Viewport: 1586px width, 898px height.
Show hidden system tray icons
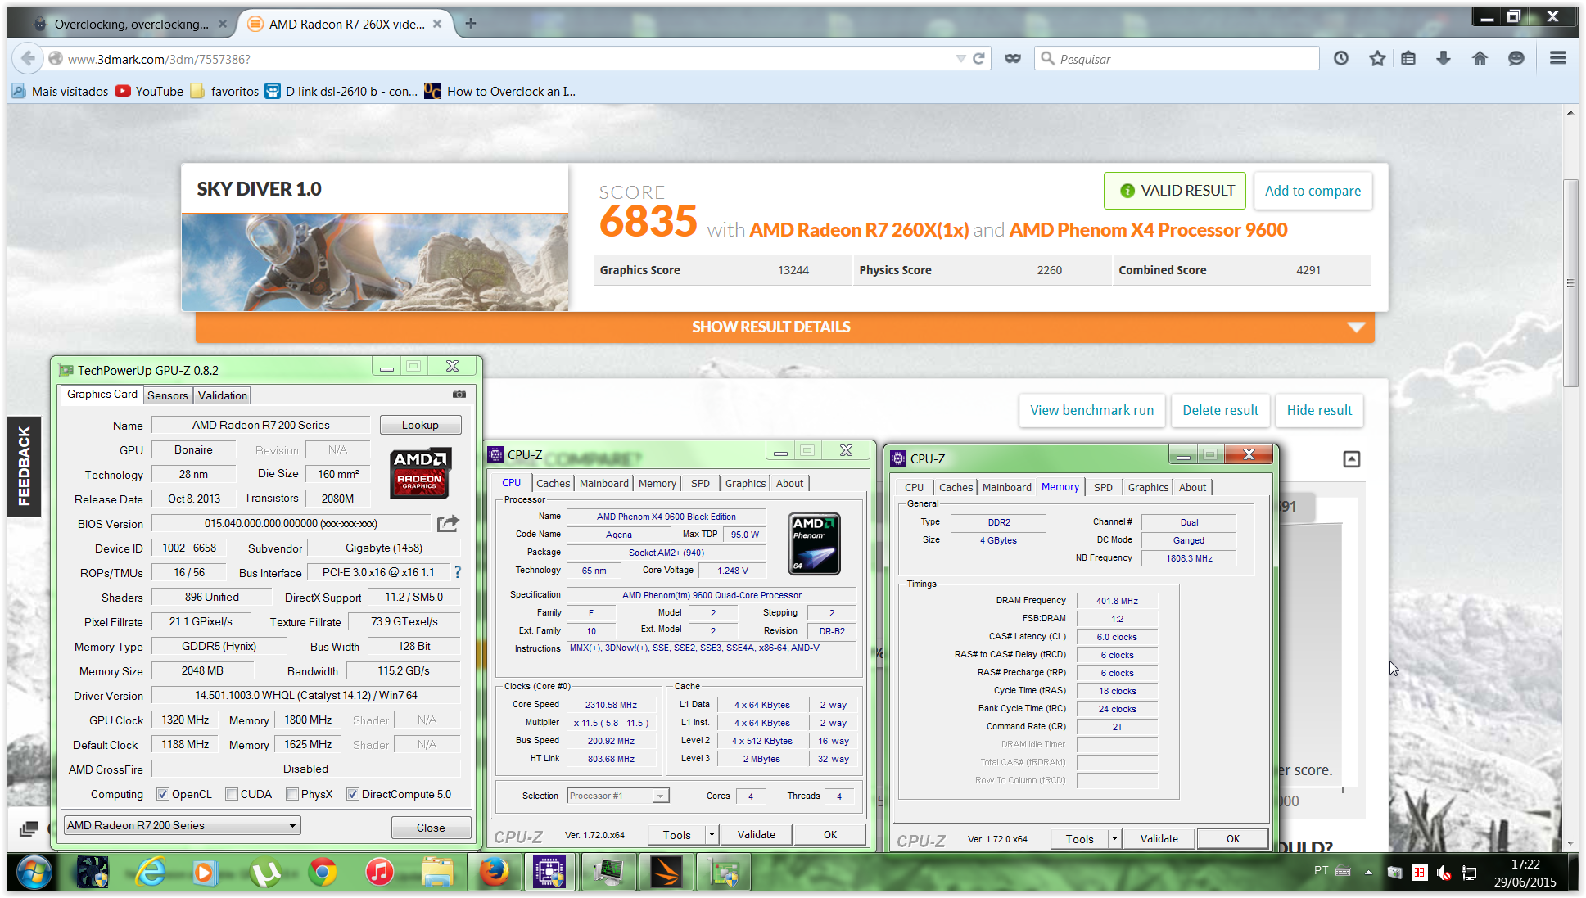tap(1368, 873)
